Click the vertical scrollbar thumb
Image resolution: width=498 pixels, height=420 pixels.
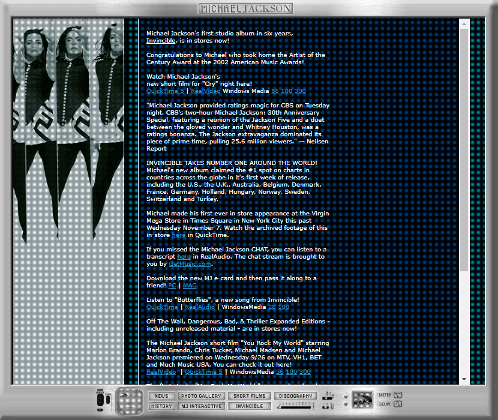click(x=464, y=150)
